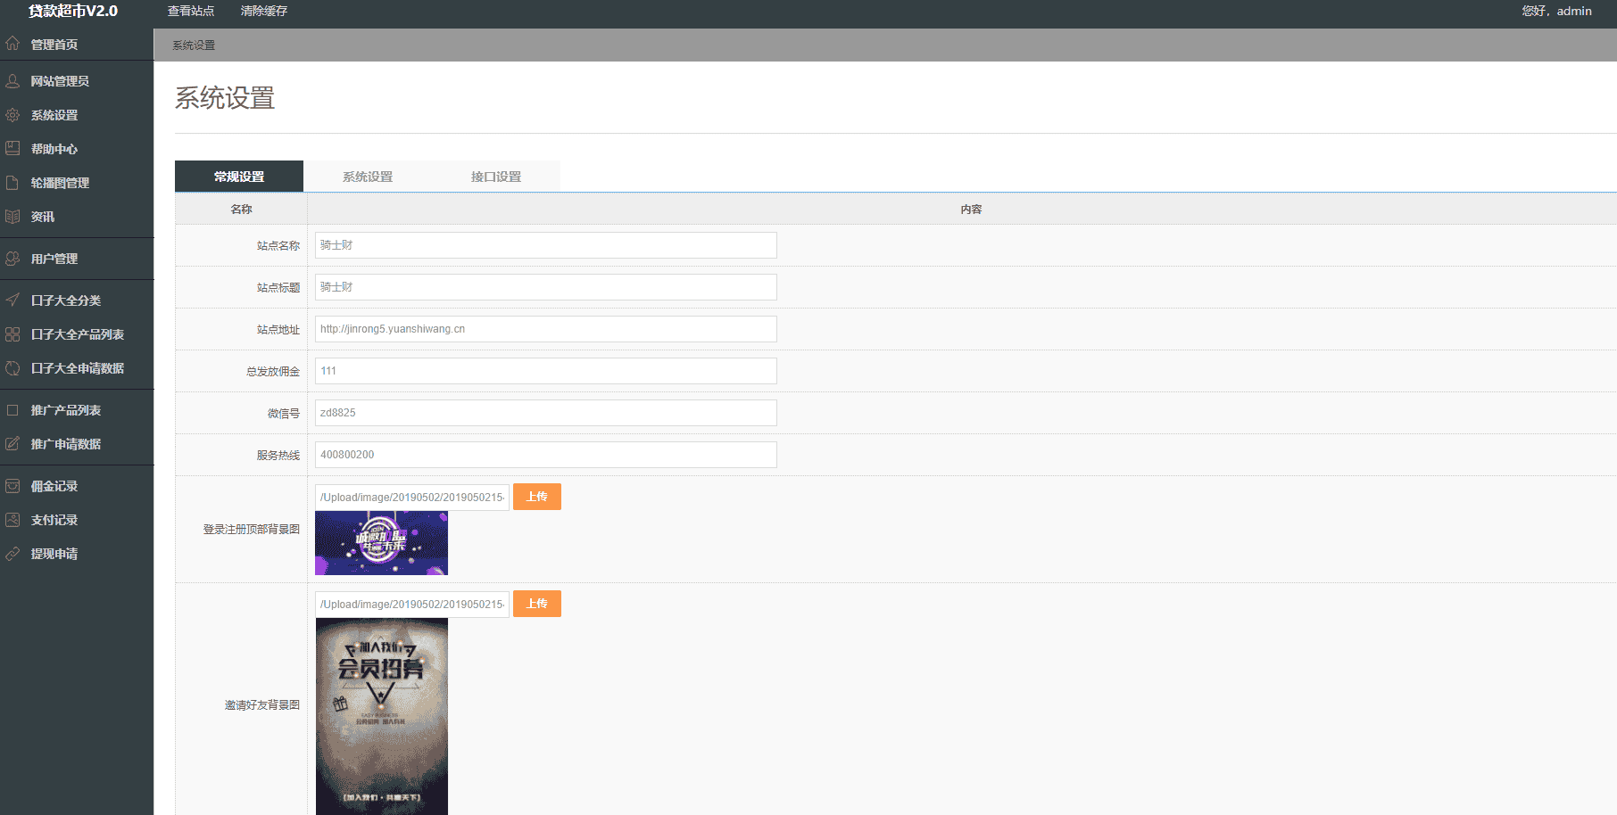Click the icon beside 支付记录

point(12,519)
